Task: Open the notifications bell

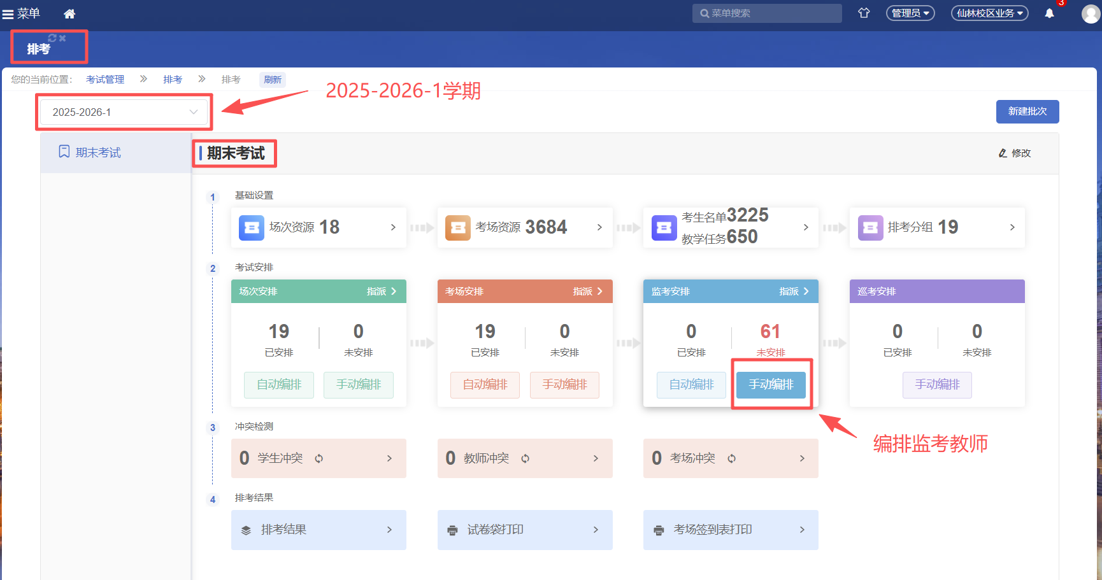Action: pos(1049,13)
